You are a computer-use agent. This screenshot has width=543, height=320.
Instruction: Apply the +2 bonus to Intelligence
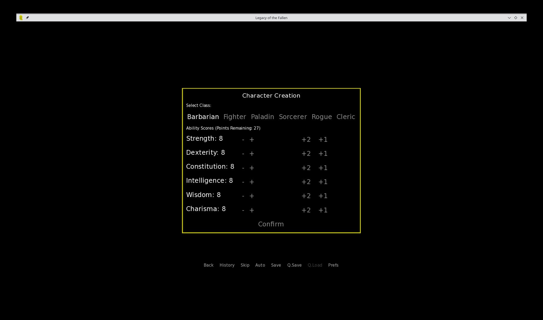coord(306,182)
